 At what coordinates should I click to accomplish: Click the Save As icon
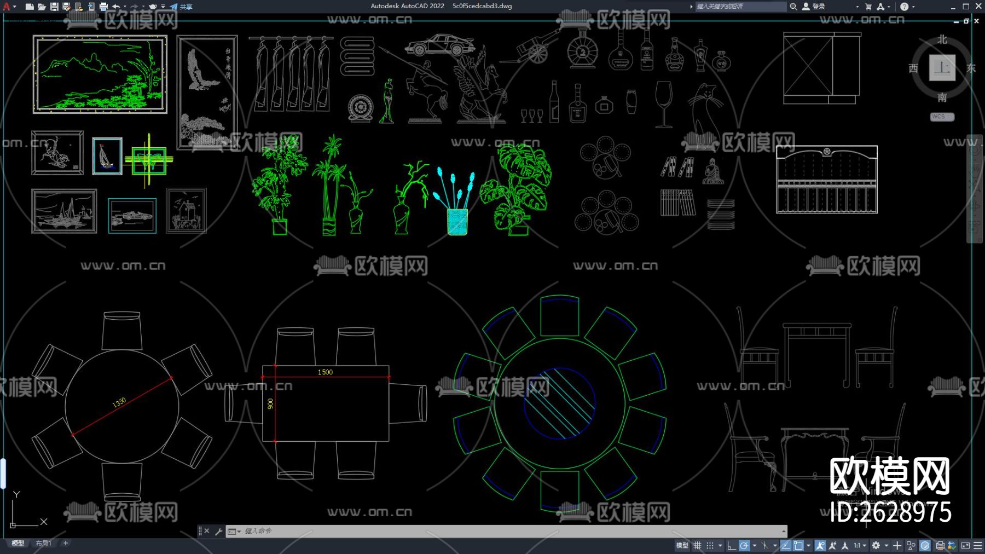coord(66,7)
